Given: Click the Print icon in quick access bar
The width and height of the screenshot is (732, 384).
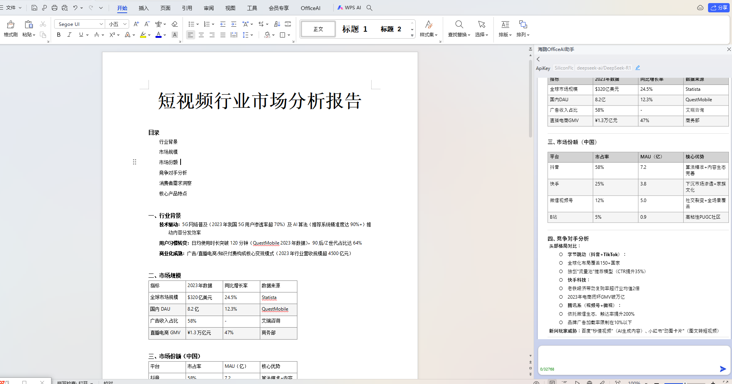Looking at the screenshot, I should click(55, 8).
